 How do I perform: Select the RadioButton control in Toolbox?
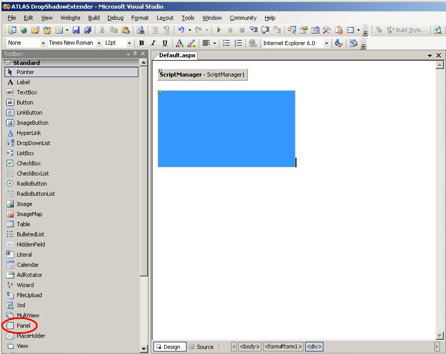(31, 184)
